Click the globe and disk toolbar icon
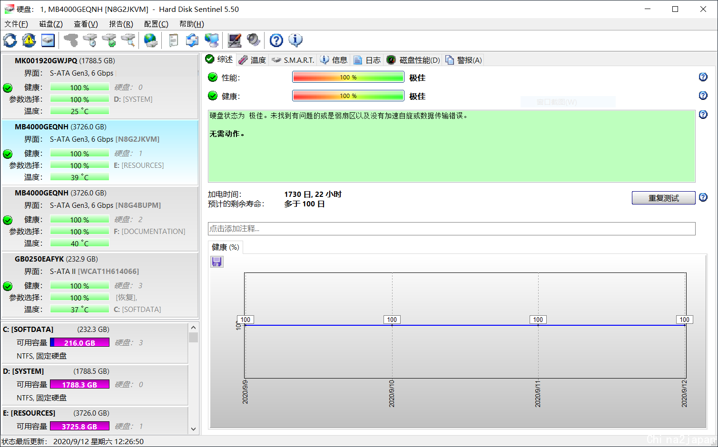The height and width of the screenshot is (447, 718). (x=151, y=40)
